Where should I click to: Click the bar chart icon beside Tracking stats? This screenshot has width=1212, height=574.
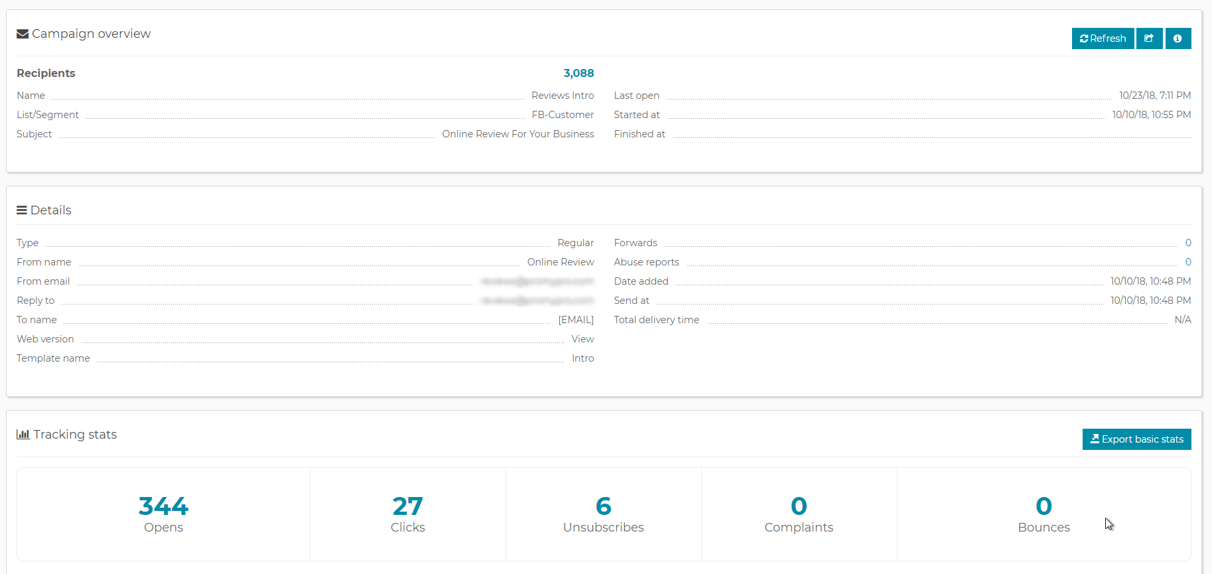point(23,435)
